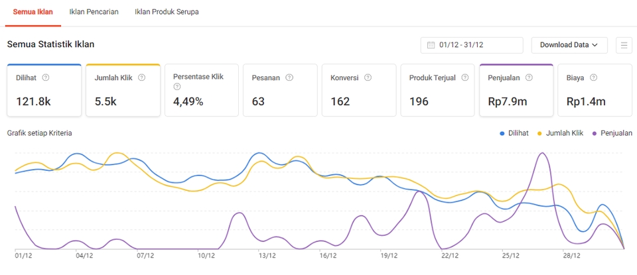Click the 196 products sold value

419,101
